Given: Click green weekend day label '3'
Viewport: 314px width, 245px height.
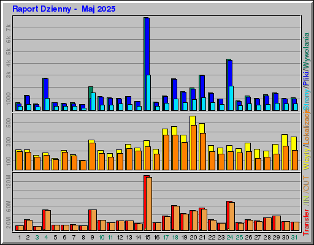Looking at the screenshot, I should [37, 238].
